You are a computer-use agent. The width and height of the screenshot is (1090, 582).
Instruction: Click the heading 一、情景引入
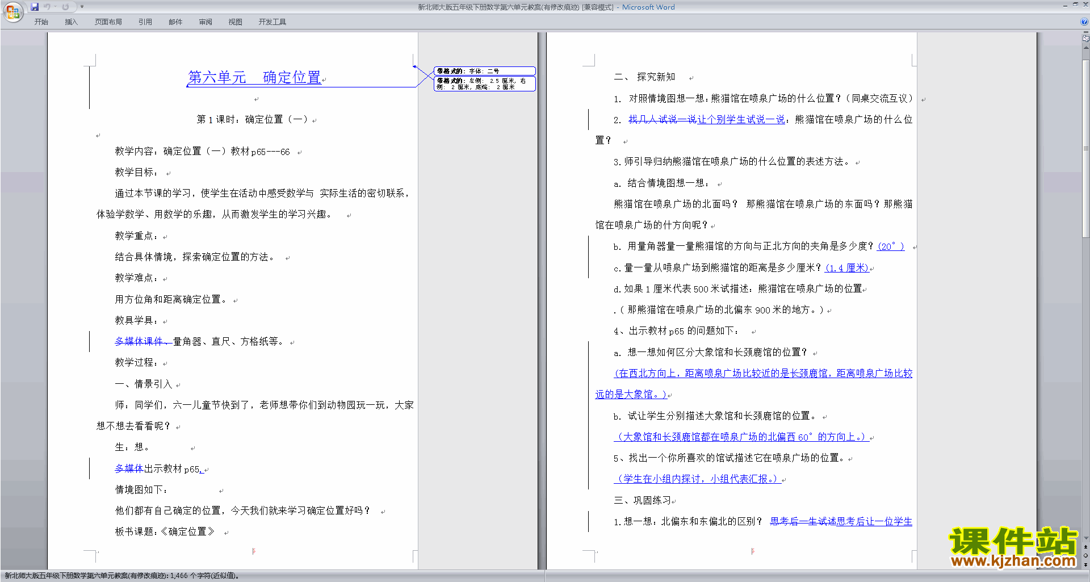144,384
